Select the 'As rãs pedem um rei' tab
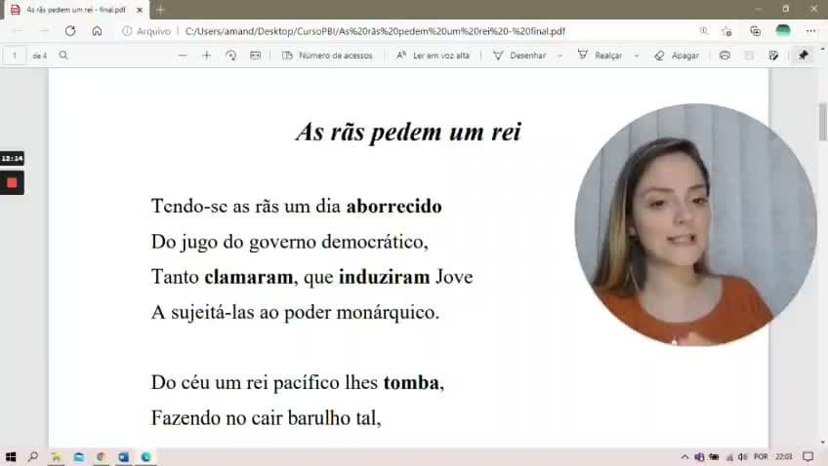The height and width of the screenshot is (466, 828). coord(75,10)
